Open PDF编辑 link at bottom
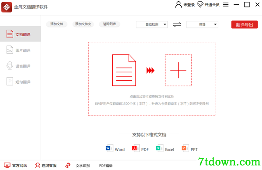Viewport: 262px width, 170px height. pyautogui.click(x=106, y=166)
